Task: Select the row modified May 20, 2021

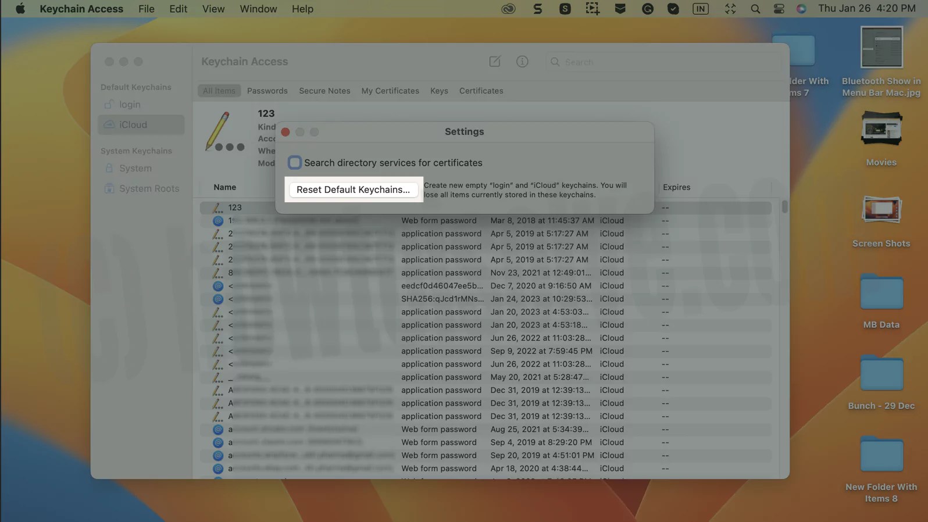Action: point(486,377)
